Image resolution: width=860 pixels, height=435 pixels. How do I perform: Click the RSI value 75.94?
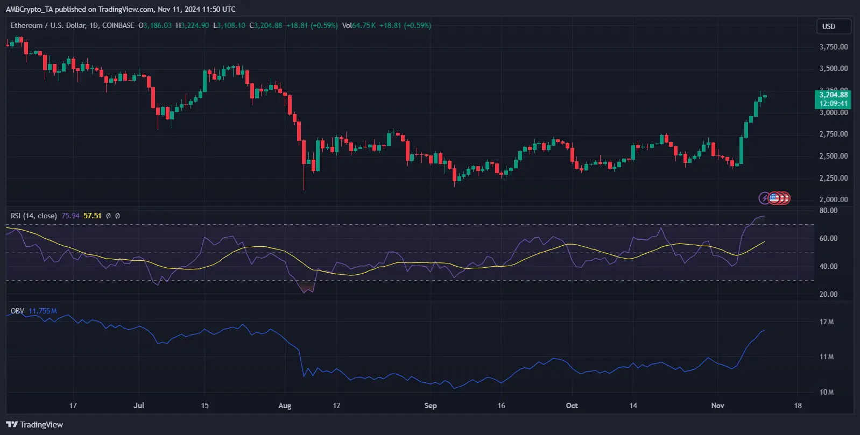pos(71,216)
